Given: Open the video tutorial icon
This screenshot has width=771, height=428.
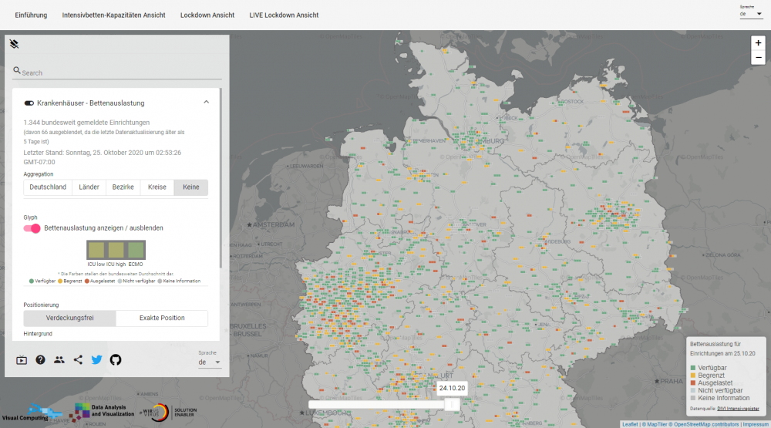Looking at the screenshot, I should pyautogui.click(x=22, y=360).
